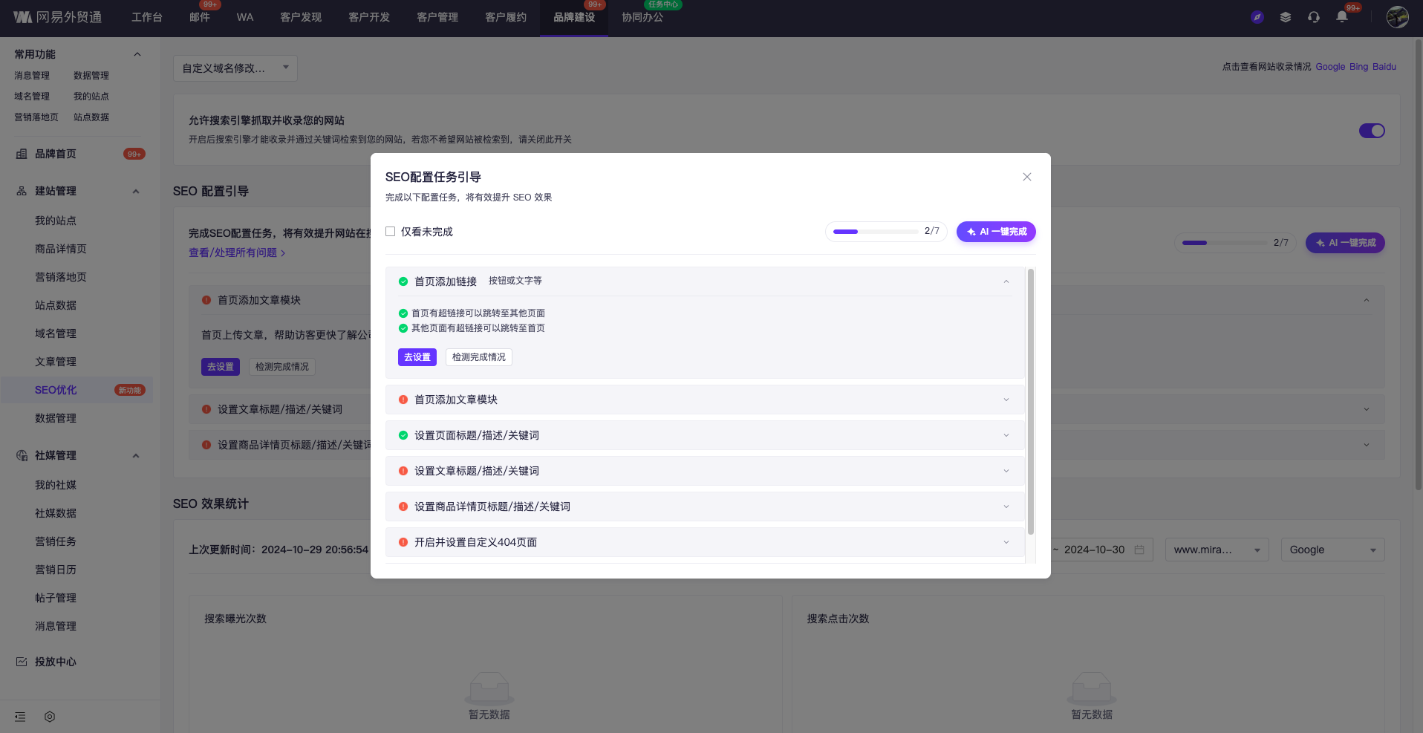Open the 客户管理 top navigation tab
The height and width of the screenshot is (733, 1423).
point(437,17)
